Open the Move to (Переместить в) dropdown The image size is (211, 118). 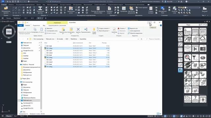click(x=63, y=31)
